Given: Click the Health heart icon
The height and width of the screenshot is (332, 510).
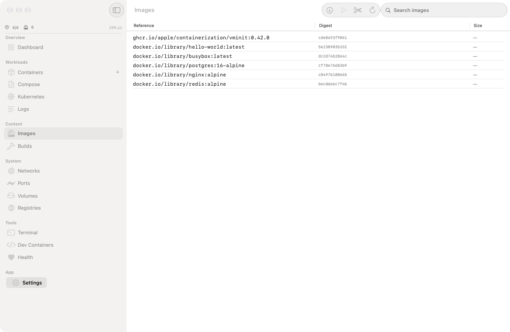Looking at the screenshot, I should click(x=11, y=257).
